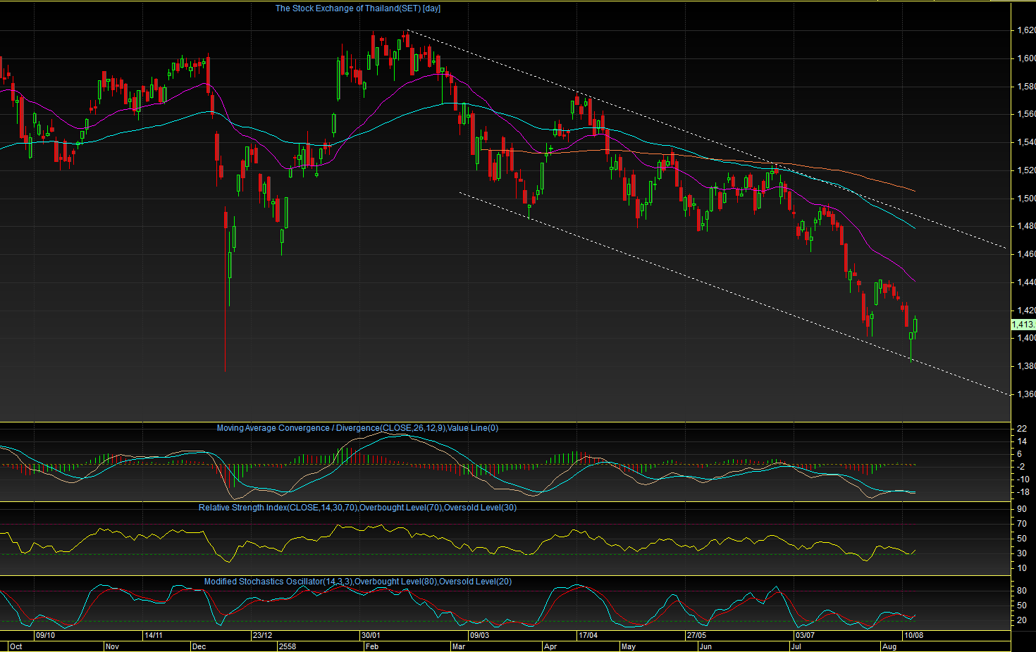Click the 'Mar' month label on time axis
The height and width of the screenshot is (652, 1036).
(459, 646)
